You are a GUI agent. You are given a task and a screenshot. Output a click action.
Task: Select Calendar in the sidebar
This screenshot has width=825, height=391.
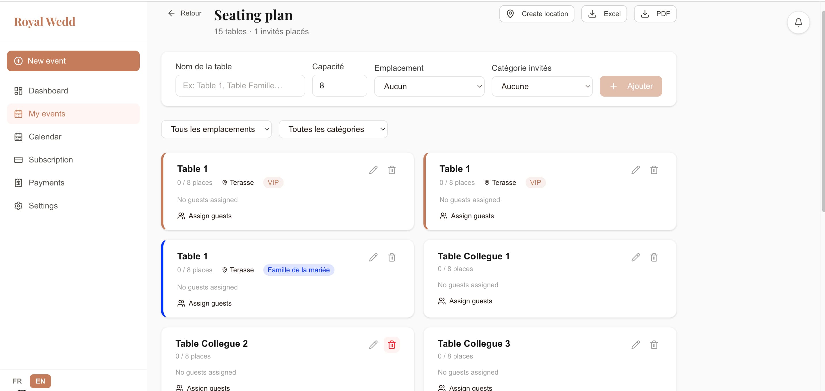45,137
